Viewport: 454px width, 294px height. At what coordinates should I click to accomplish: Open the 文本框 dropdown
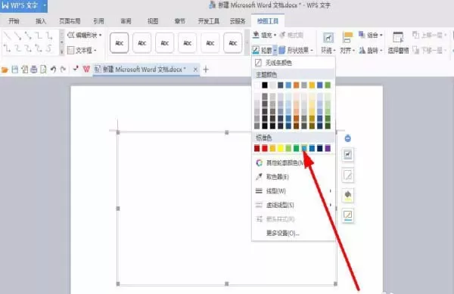pyautogui.click(x=82, y=51)
